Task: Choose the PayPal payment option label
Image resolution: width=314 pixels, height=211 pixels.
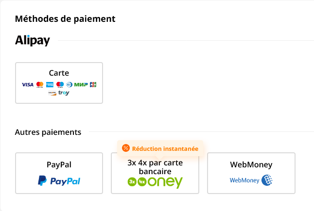Action: point(59,165)
